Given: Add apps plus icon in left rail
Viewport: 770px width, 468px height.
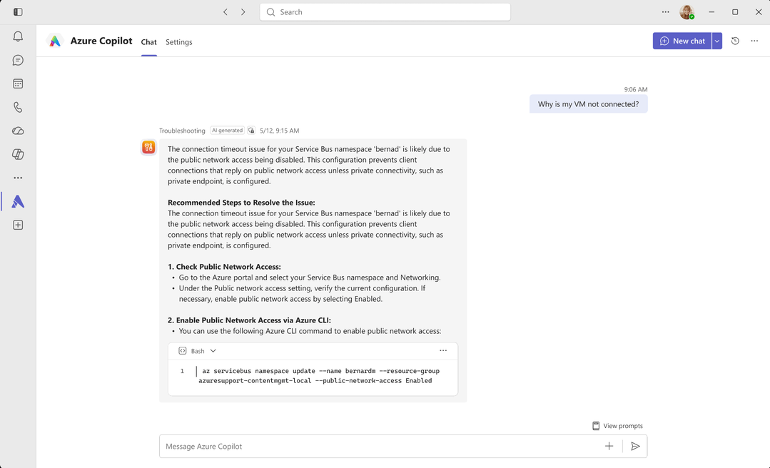Looking at the screenshot, I should pyautogui.click(x=18, y=225).
